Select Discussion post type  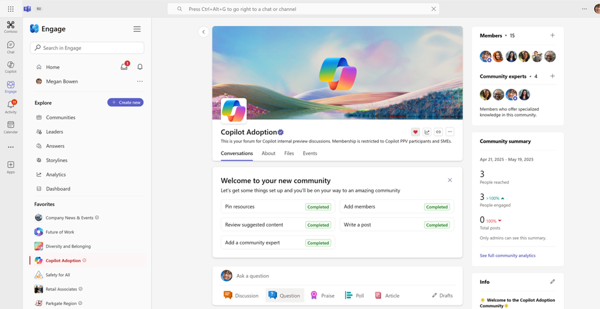(241, 295)
